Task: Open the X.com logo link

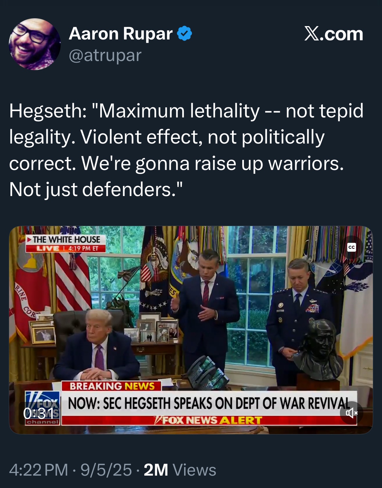Action: pos(334,34)
